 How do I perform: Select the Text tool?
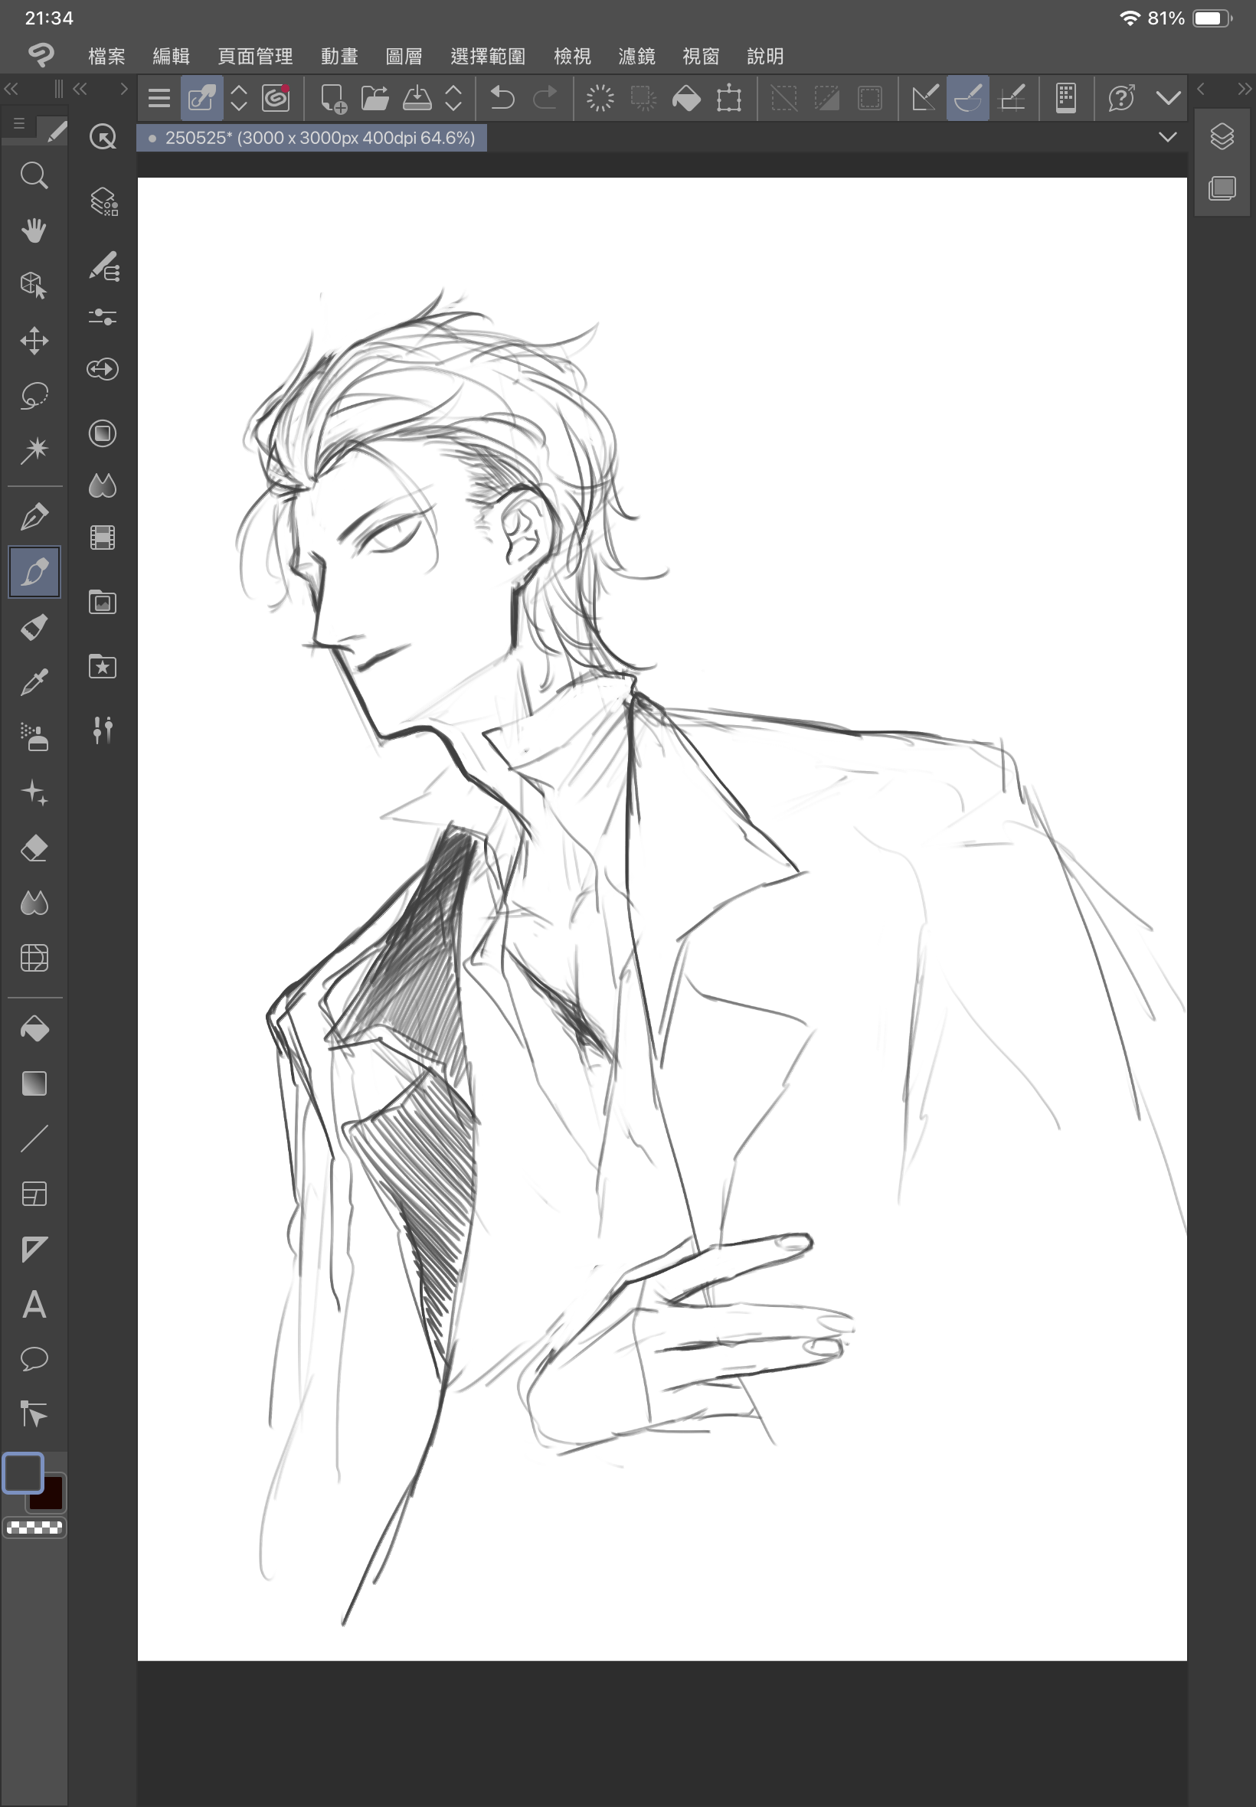point(34,1304)
